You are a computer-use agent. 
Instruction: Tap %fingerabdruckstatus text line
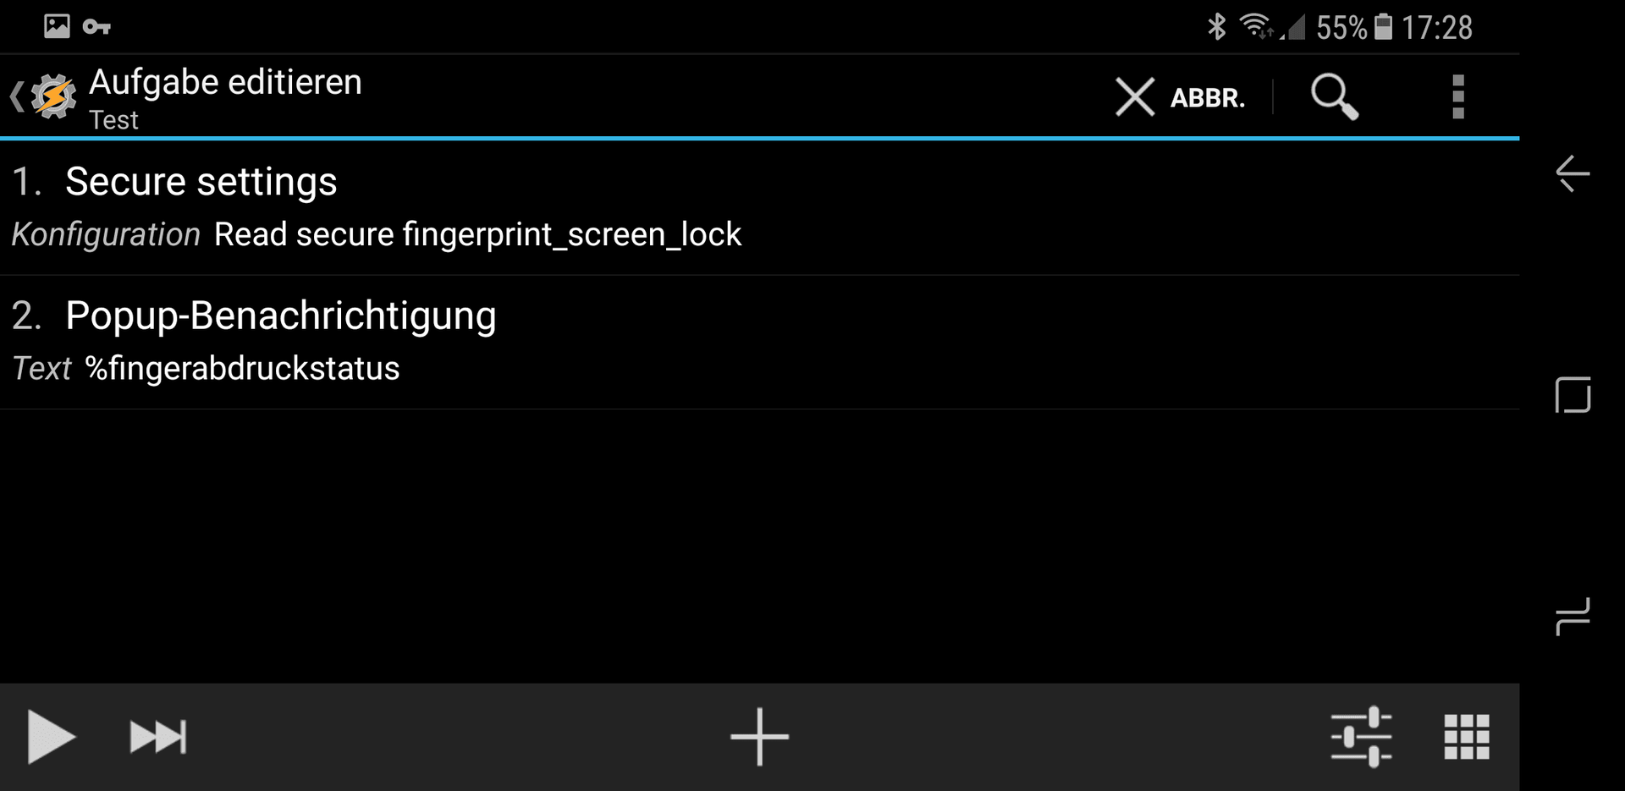[242, 369]
